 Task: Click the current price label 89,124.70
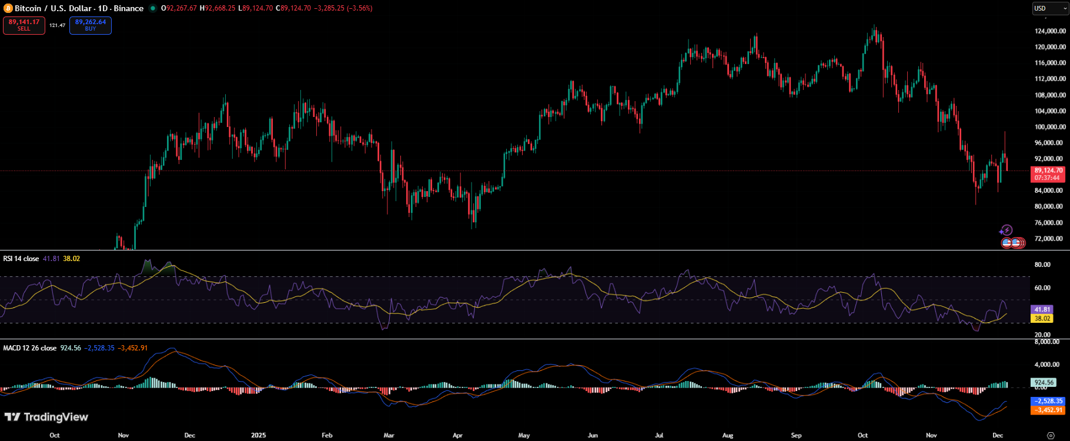1049,171
